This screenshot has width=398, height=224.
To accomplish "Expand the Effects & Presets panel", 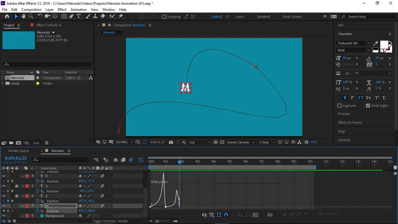I will click(x=350, y=123).
